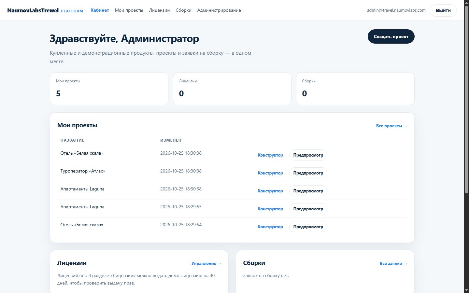Open Лицензии in the top navigation bar
Viewport: 469px width, 293px height.
[159, 10]
